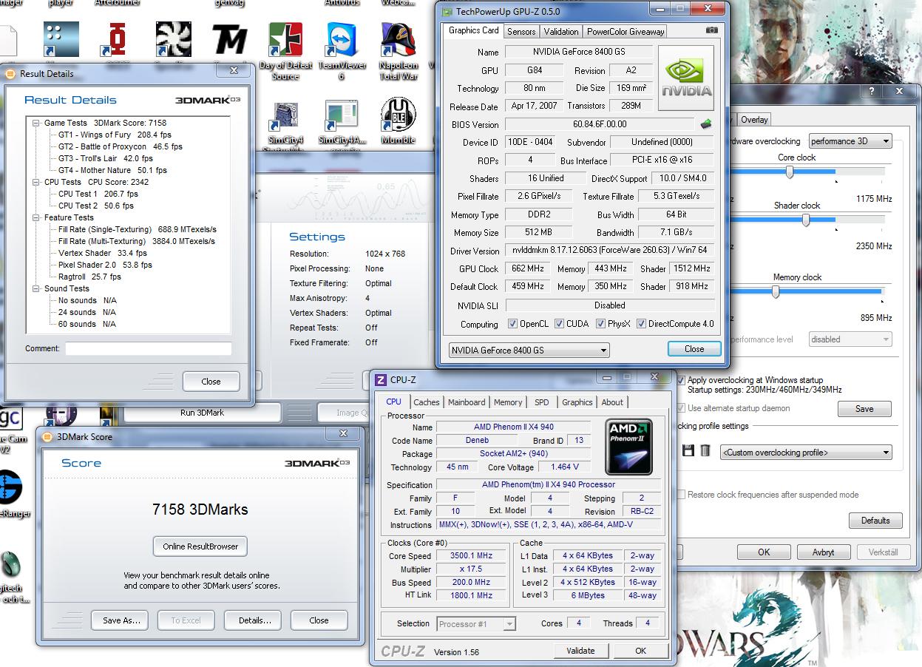
Task: Switch to the Caches tab in CPU-Z
Action: pos(426,402)
